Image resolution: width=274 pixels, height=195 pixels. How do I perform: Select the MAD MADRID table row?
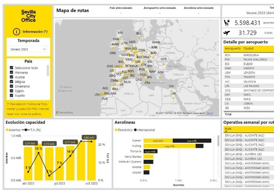[249, 68]
